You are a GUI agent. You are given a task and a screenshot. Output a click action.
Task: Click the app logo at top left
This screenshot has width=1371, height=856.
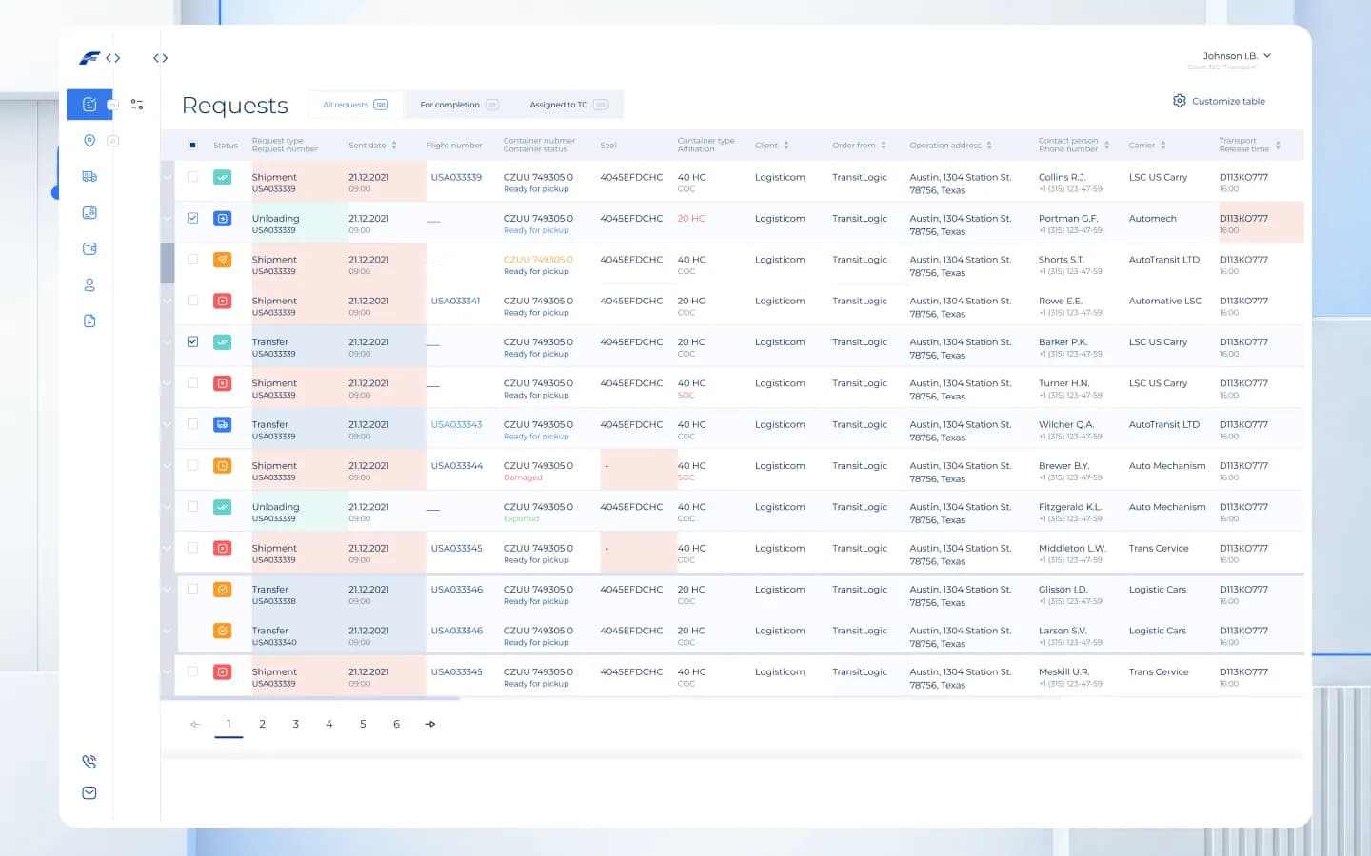pyautogui.click(x=89, y=58)
